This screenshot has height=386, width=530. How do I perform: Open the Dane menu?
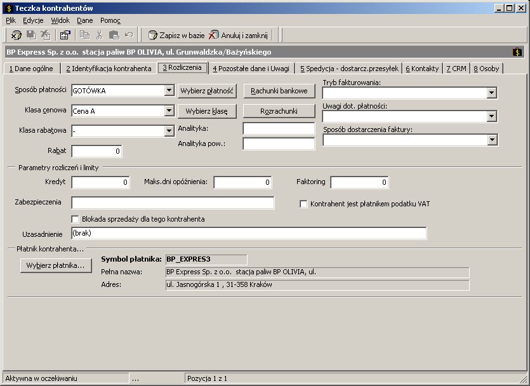click(x=85, y=20)
